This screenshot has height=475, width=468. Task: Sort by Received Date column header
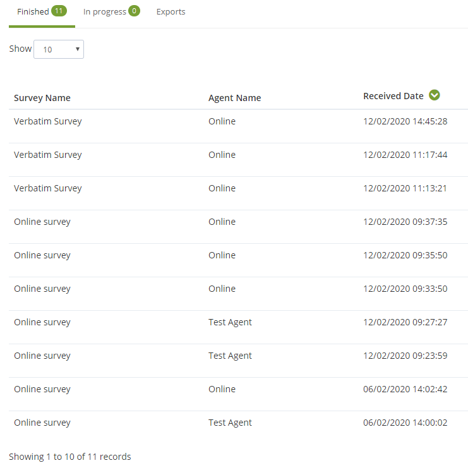click(x=393, y=96)
